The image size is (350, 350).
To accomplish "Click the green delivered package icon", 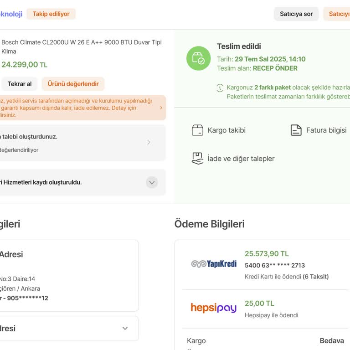I will pyautogui.click(x=198, y=58).
